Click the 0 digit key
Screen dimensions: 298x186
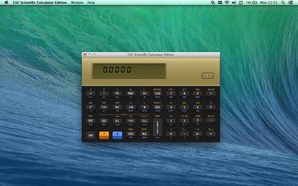pyautogui.click(x=171, y=135)
